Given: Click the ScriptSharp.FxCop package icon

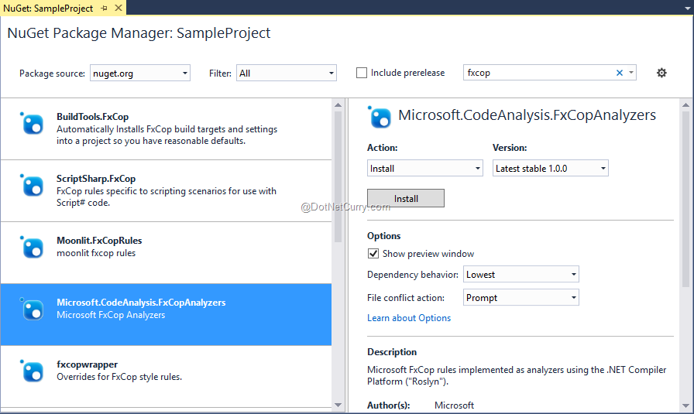Looking at the screenshot, I should [33, 185].
